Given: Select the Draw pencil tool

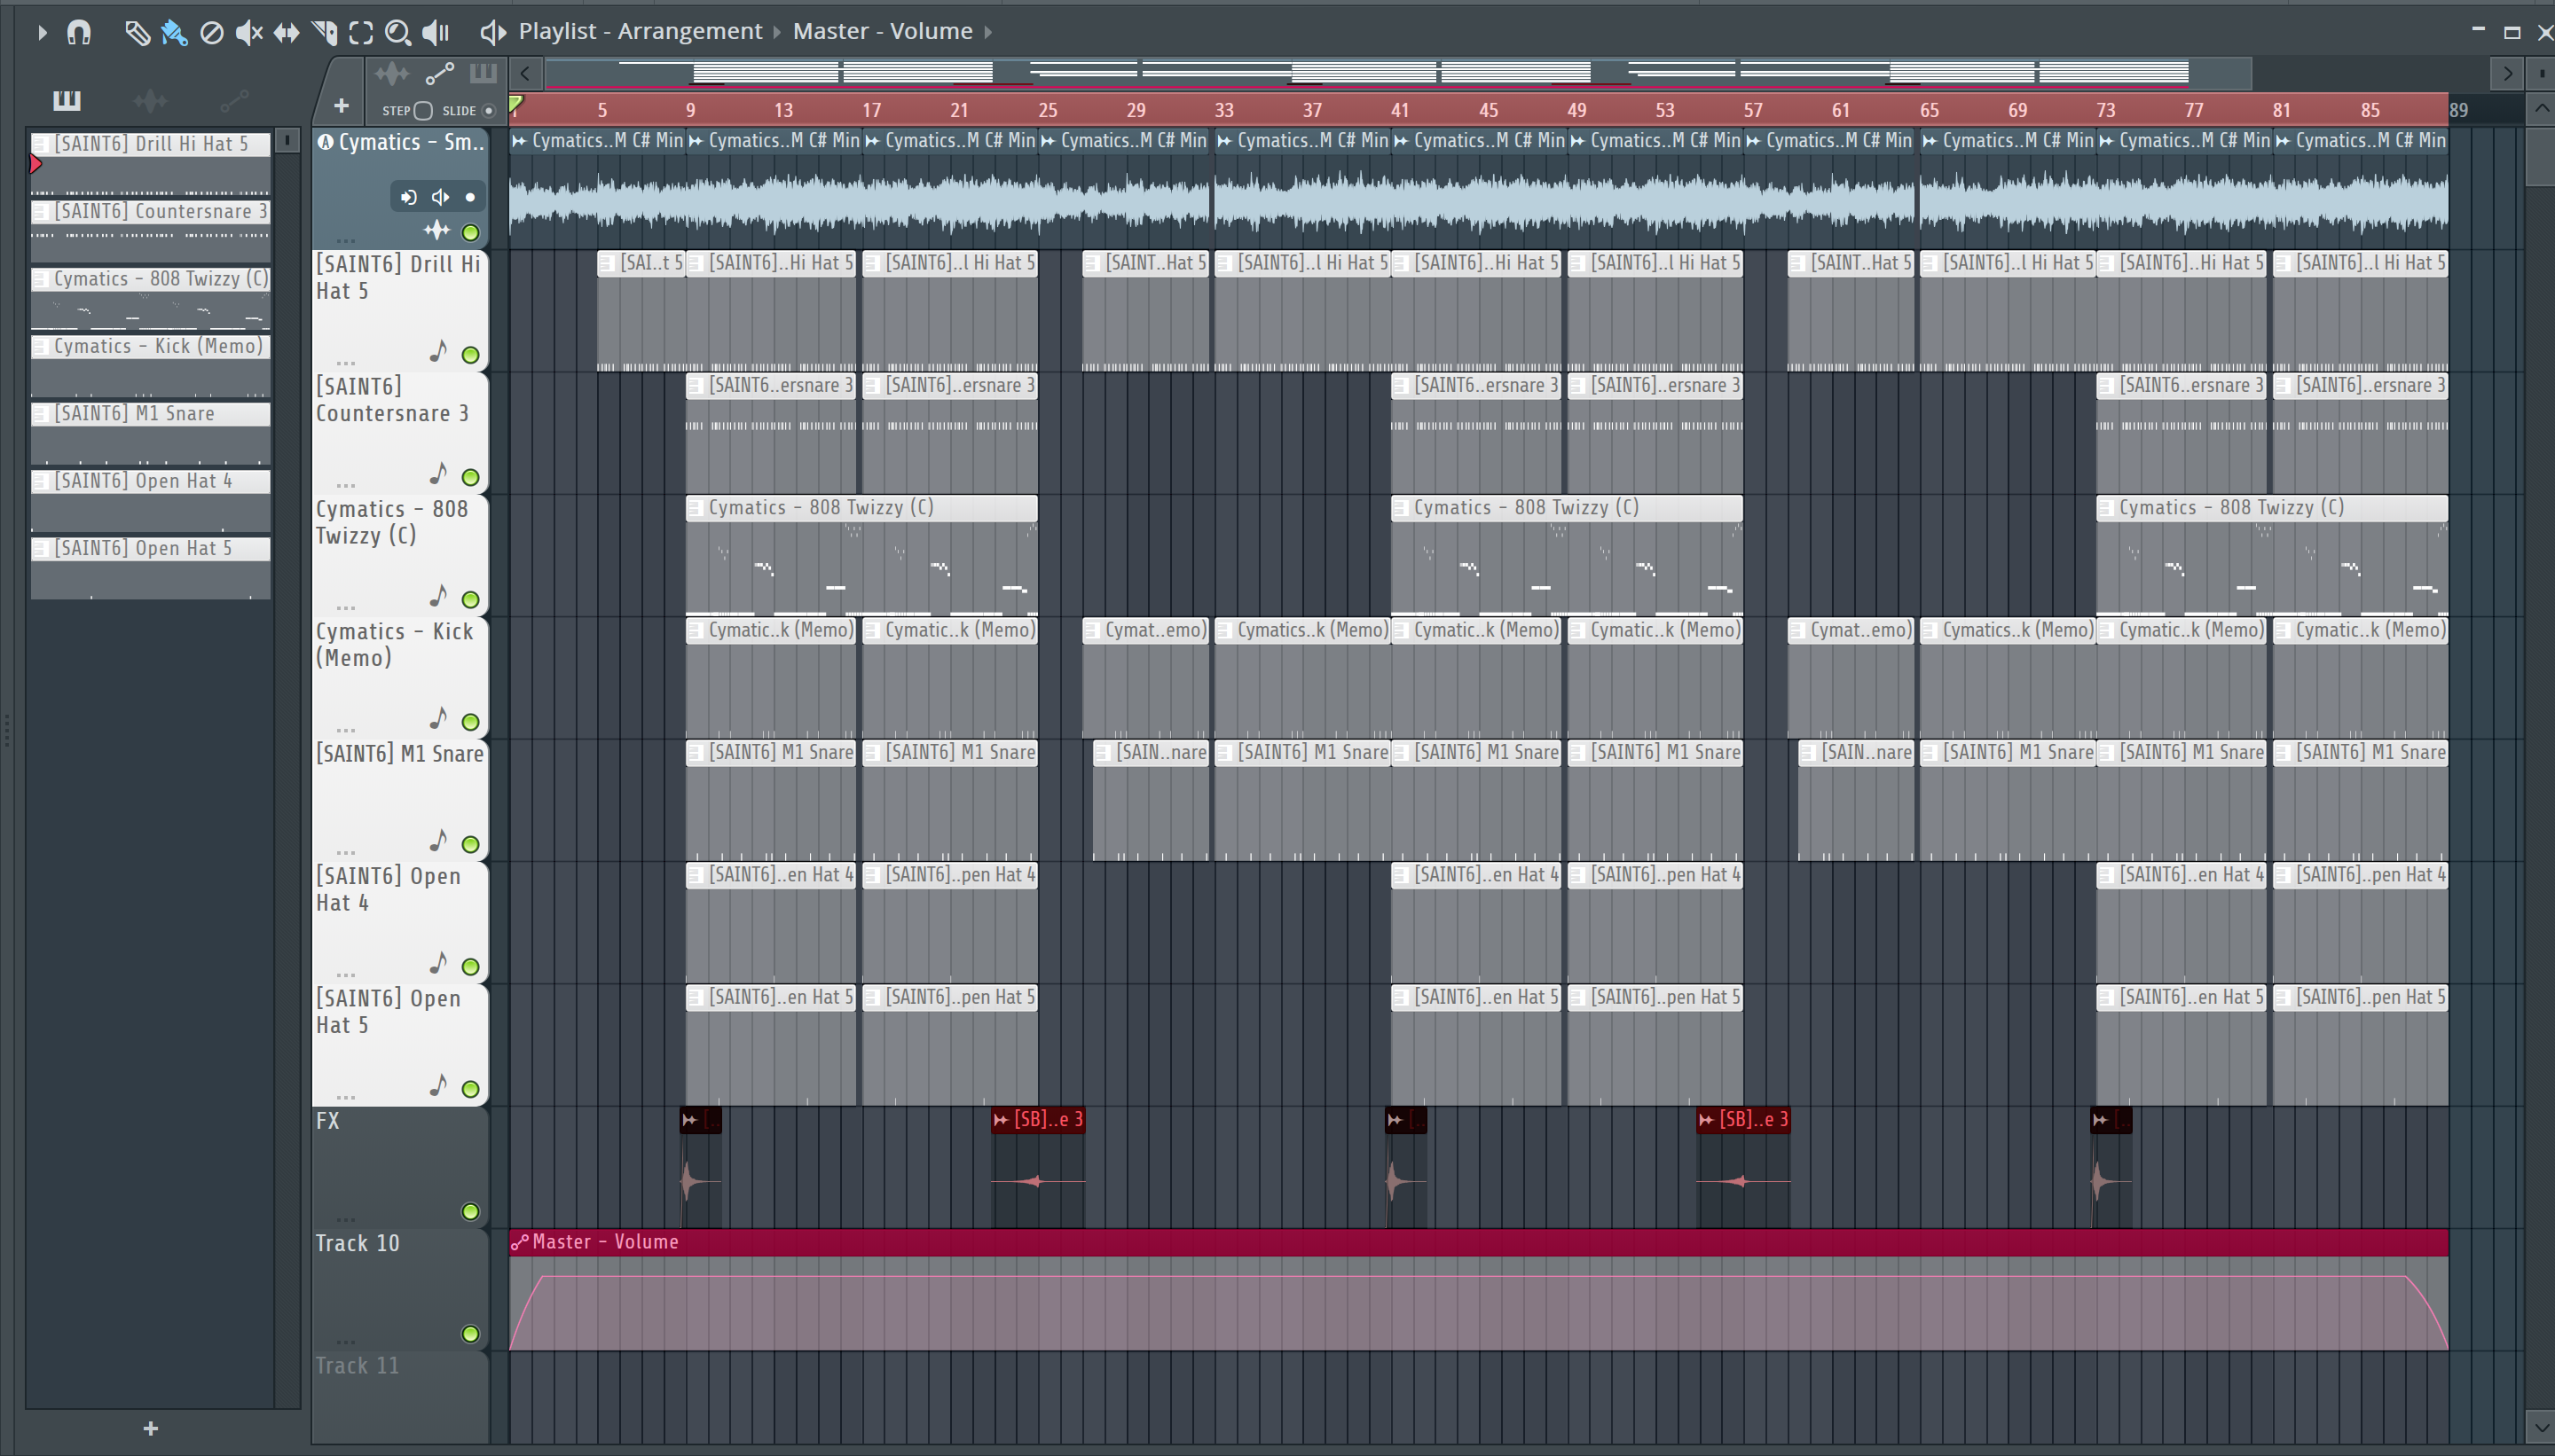Looking at the screenshot, I should 137,33.
